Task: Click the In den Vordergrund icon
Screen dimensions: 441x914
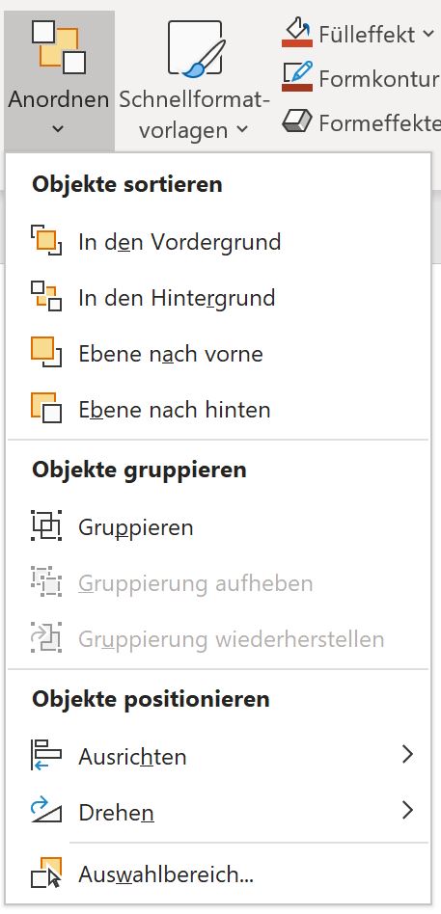Action: 46,241
